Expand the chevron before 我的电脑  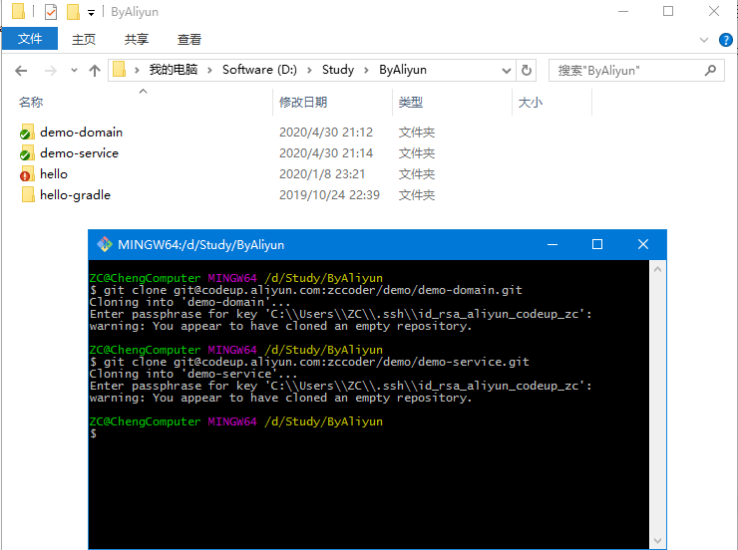coord(137,70)
